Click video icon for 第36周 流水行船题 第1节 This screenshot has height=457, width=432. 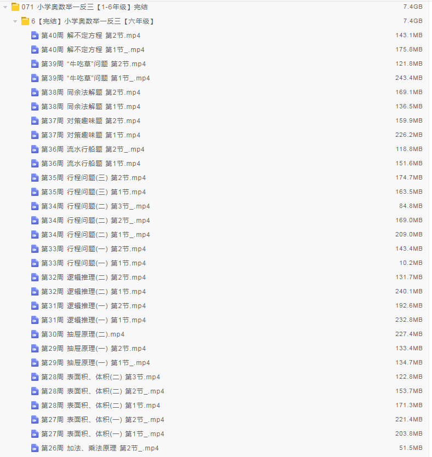(x=35, y=164)
